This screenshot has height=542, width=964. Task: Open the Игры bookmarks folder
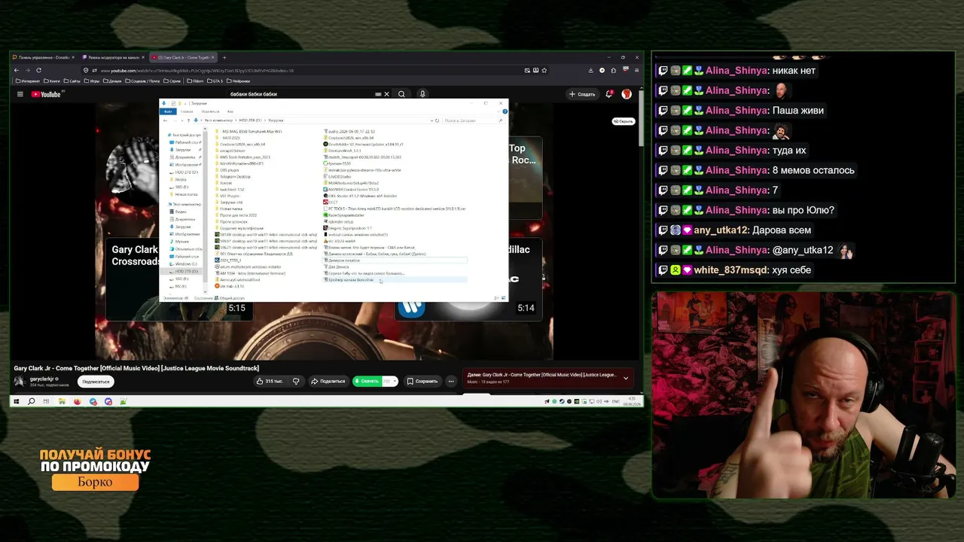coord(92,81)
